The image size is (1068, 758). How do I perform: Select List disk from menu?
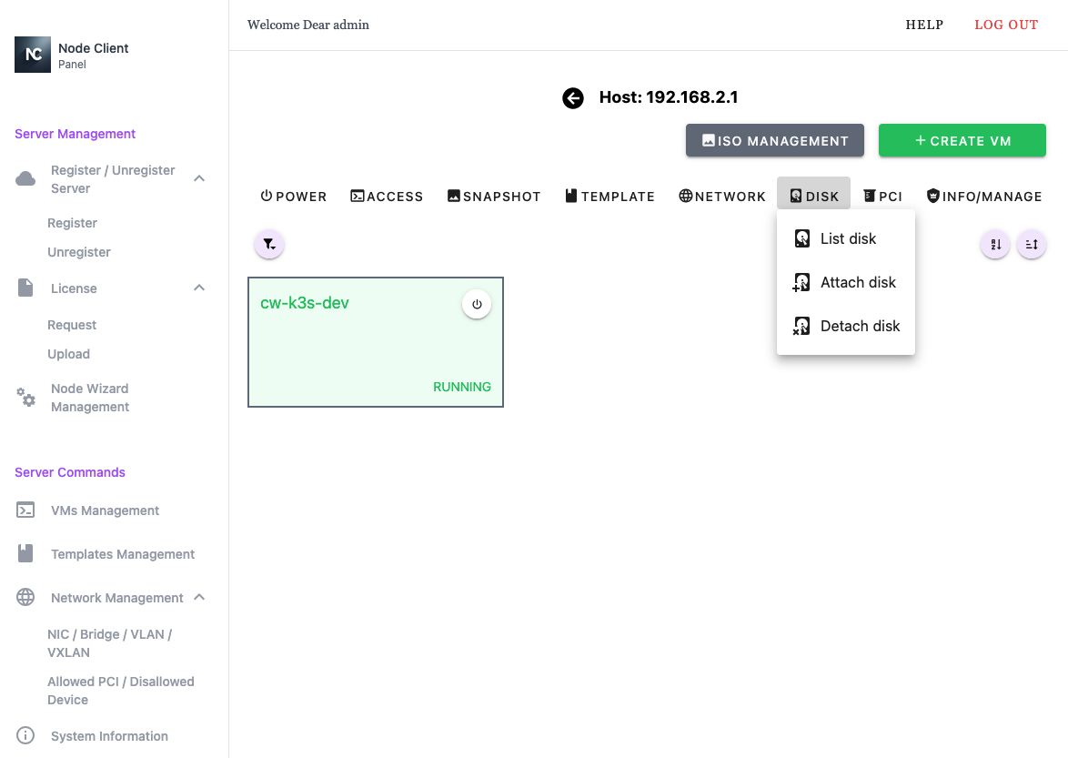pyautogui.click(x=847, y=238)
